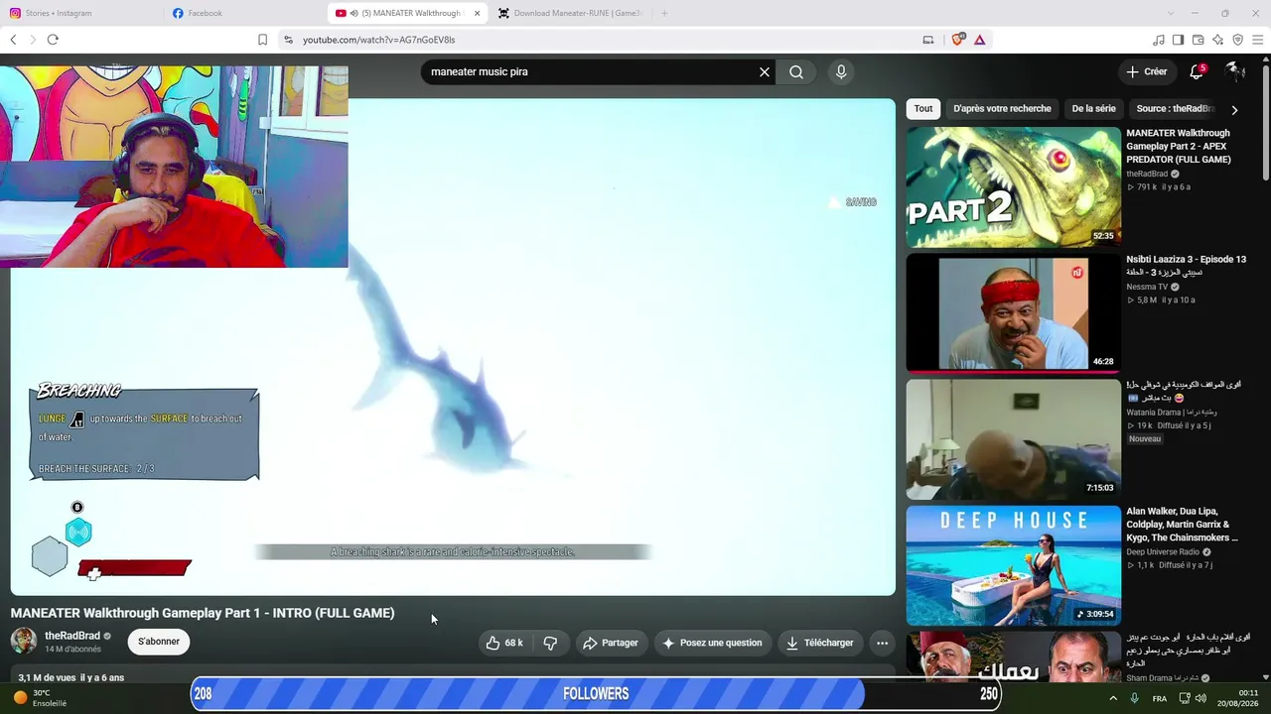Click the Créer button
Screen dimensions: 1271x714
[1146, 71]
